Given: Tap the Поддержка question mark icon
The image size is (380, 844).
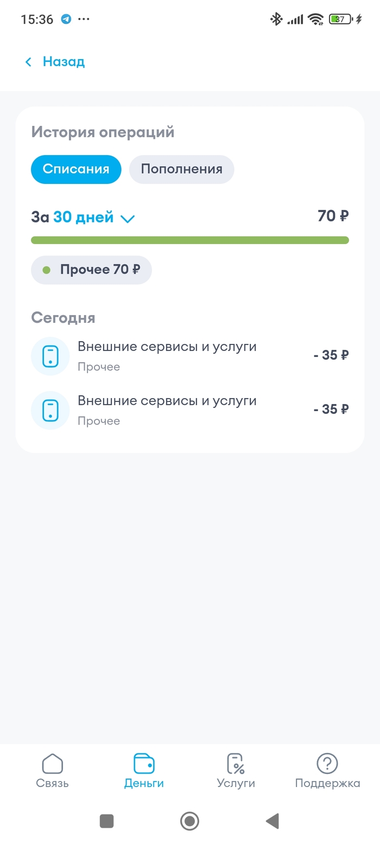Looking at the screenshot, I should pos(327,764).
